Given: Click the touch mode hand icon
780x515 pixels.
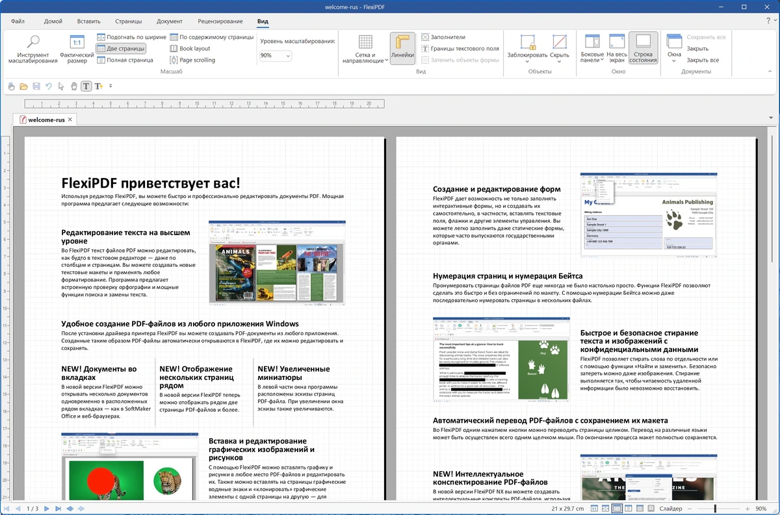Looking at the screenshot, I should 11,86.
